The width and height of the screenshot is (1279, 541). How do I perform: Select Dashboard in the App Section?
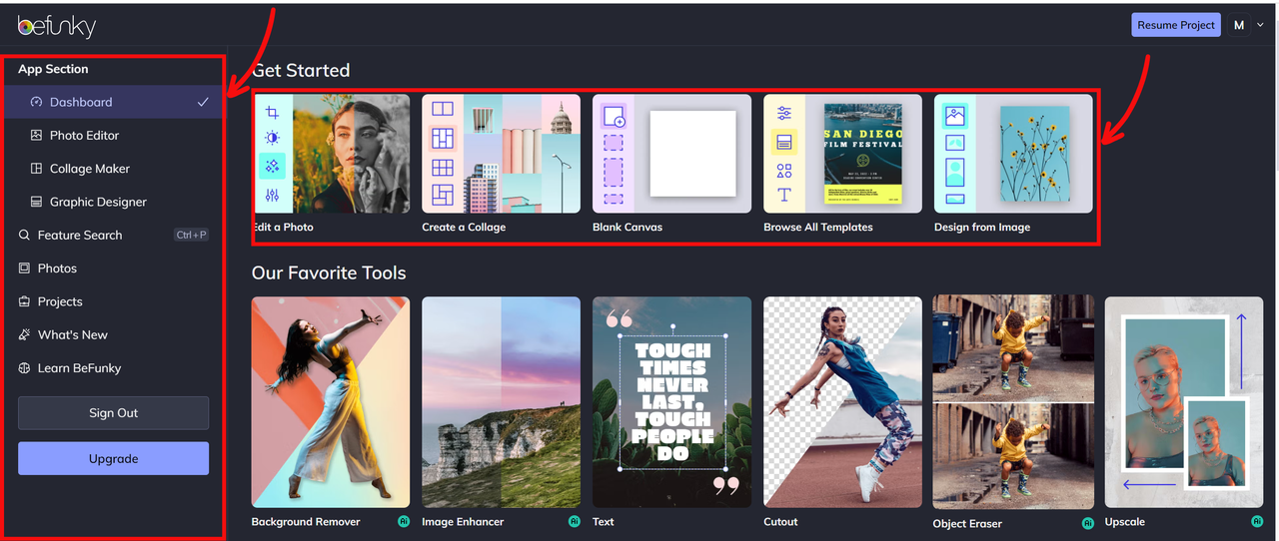coord(112,102)
